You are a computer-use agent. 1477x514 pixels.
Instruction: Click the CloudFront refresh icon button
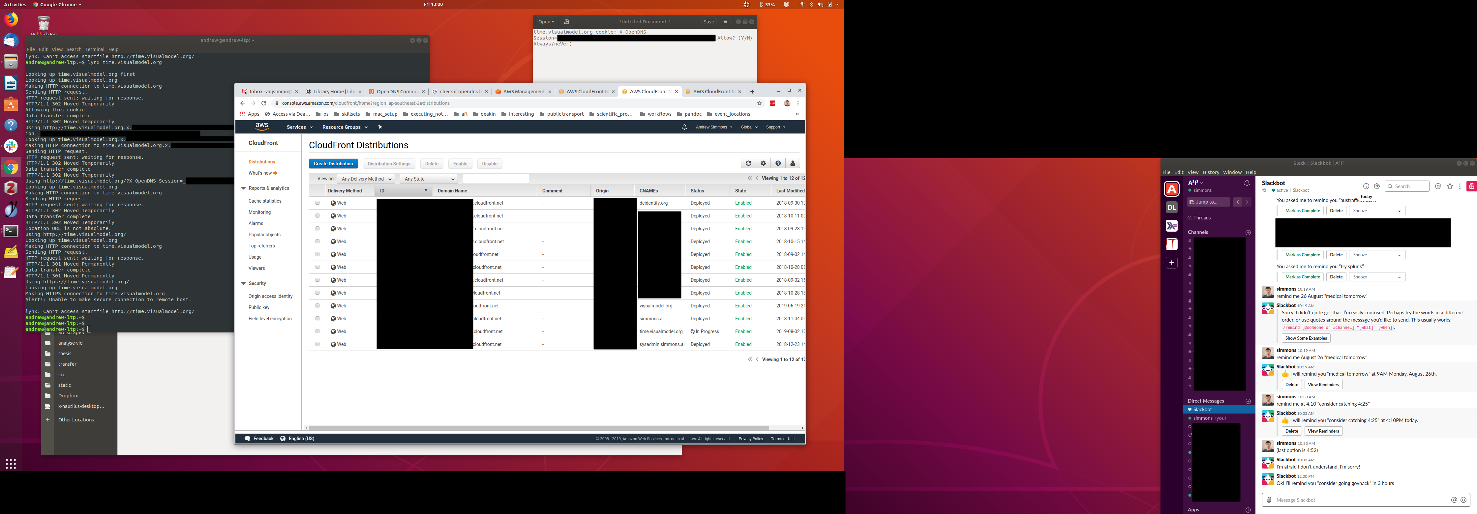coord(748,163)
